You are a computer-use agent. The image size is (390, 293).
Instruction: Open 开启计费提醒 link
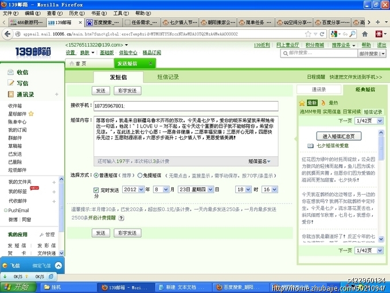[102, 218]
